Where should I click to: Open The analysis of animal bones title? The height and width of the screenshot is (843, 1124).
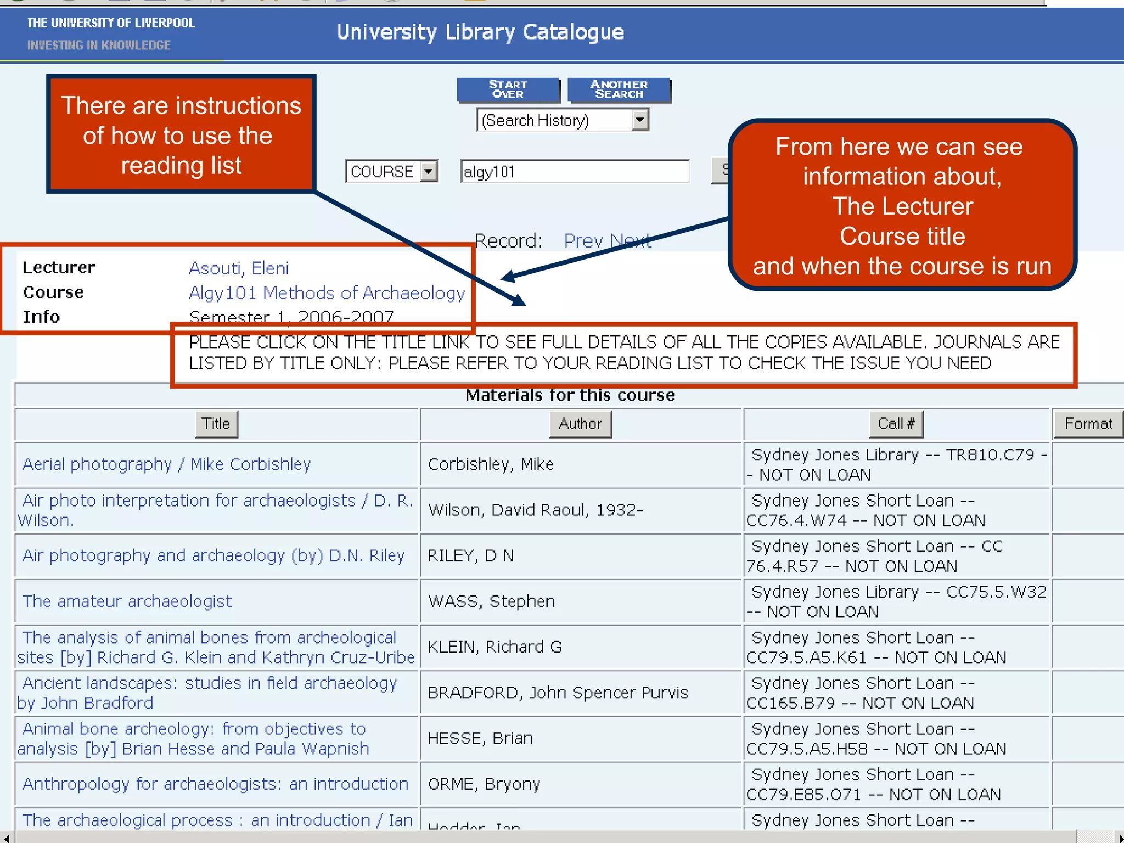pos(216,647)
